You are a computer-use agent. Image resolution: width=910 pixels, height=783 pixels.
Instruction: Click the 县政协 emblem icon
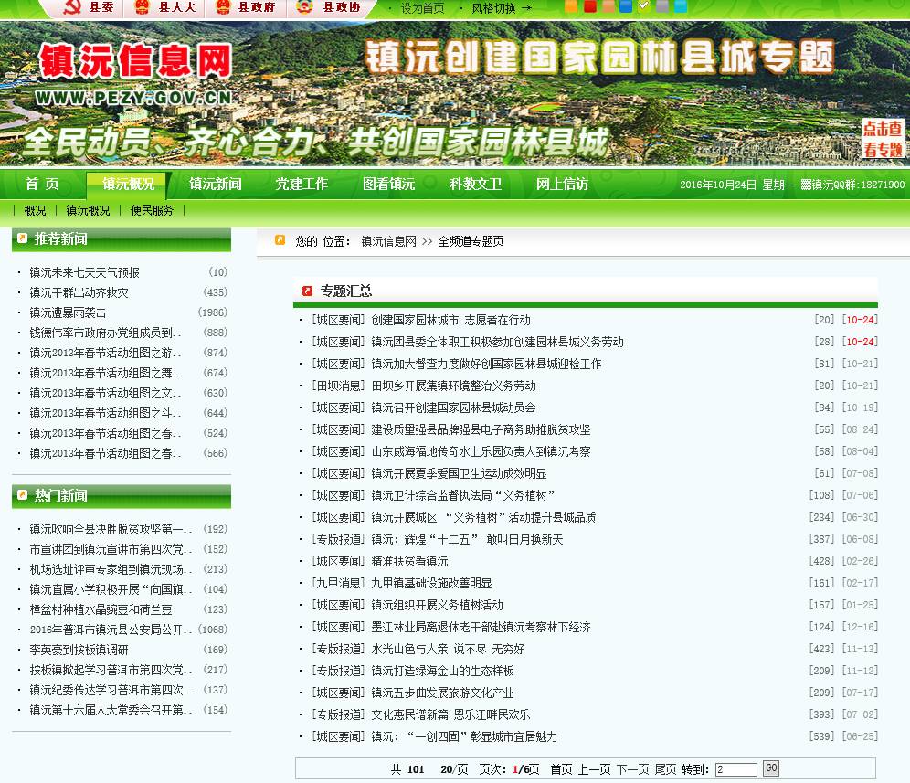click(299, 8)
